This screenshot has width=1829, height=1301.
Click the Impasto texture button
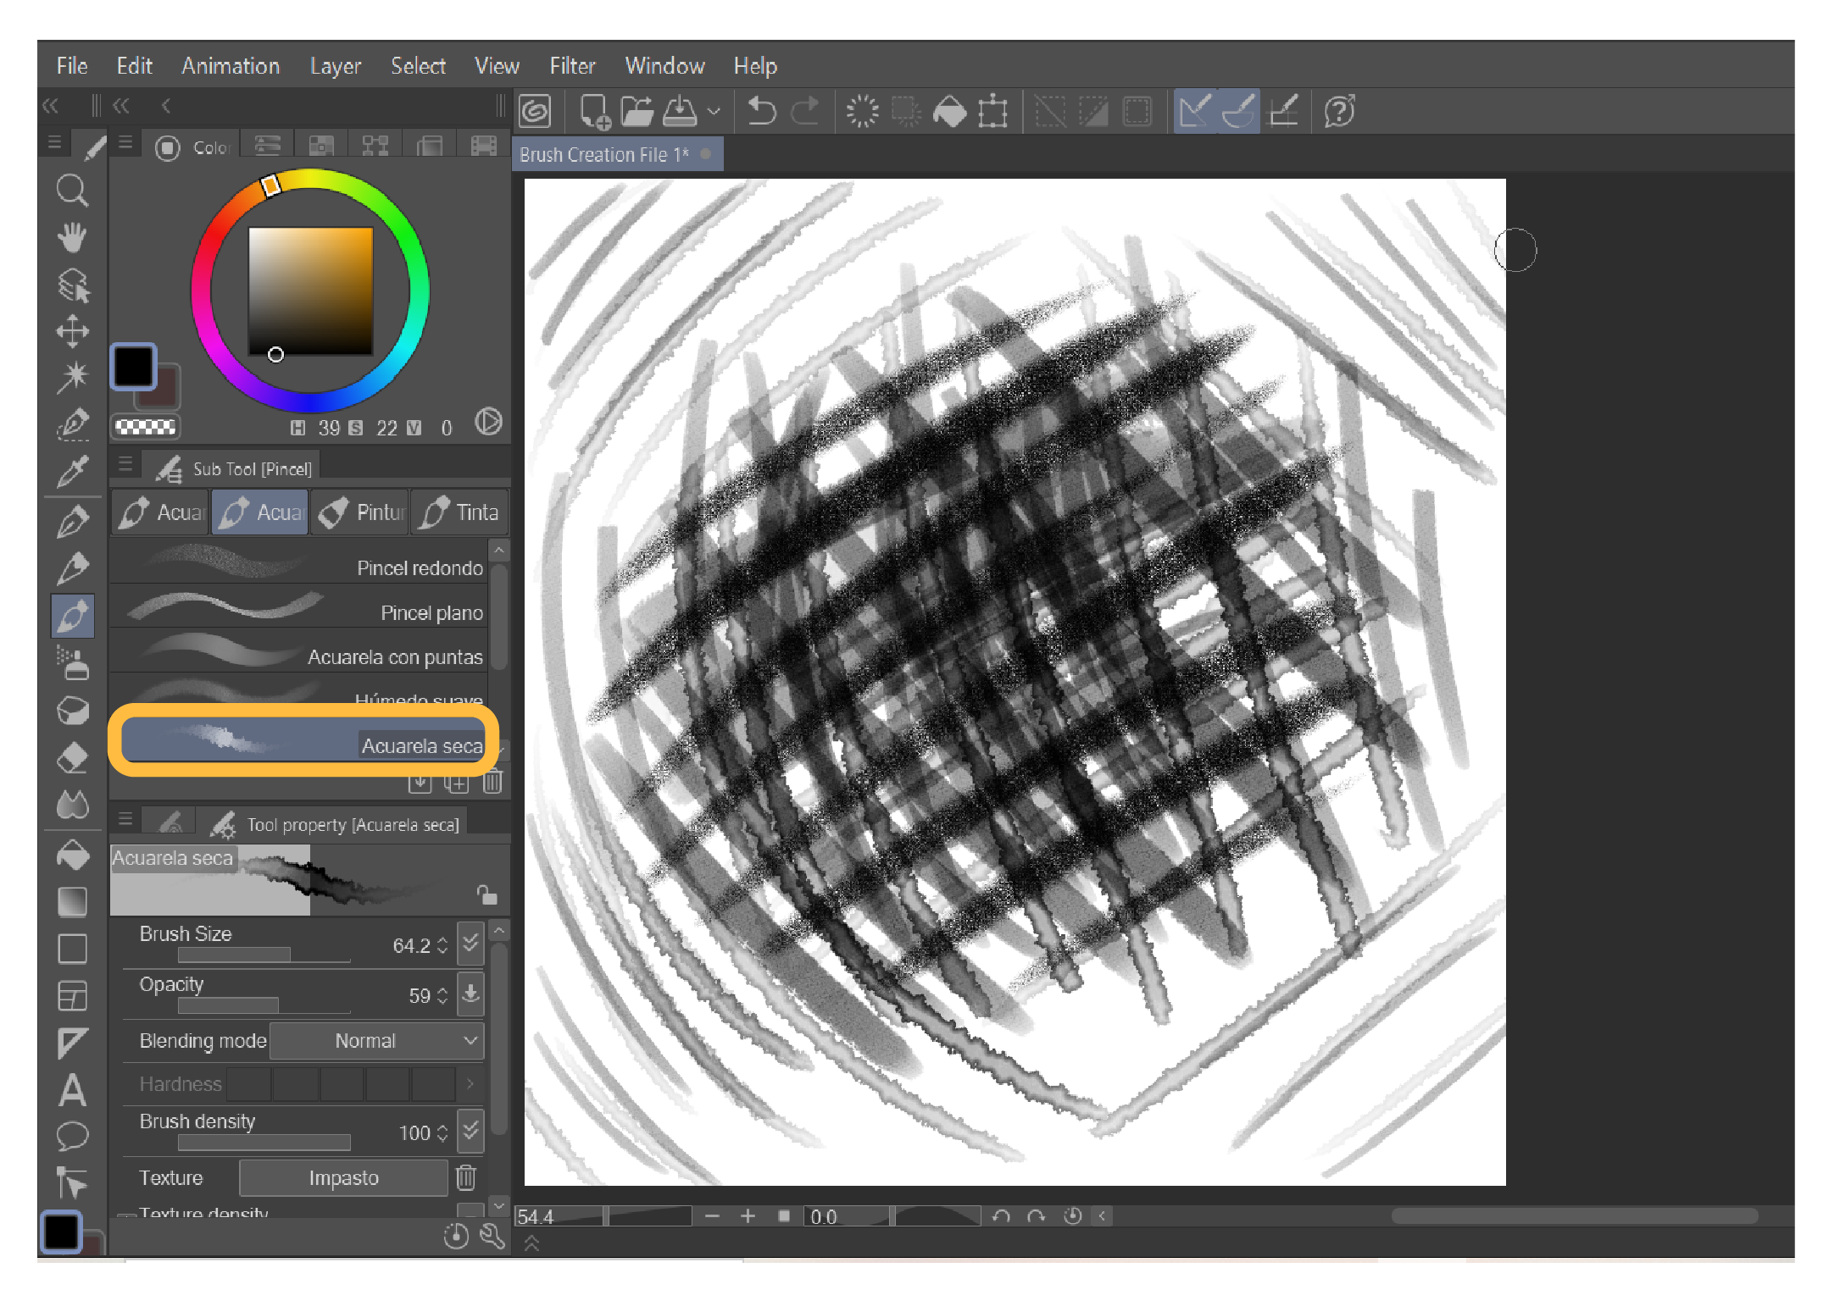pyautogui.click(x=343, y=1178)
